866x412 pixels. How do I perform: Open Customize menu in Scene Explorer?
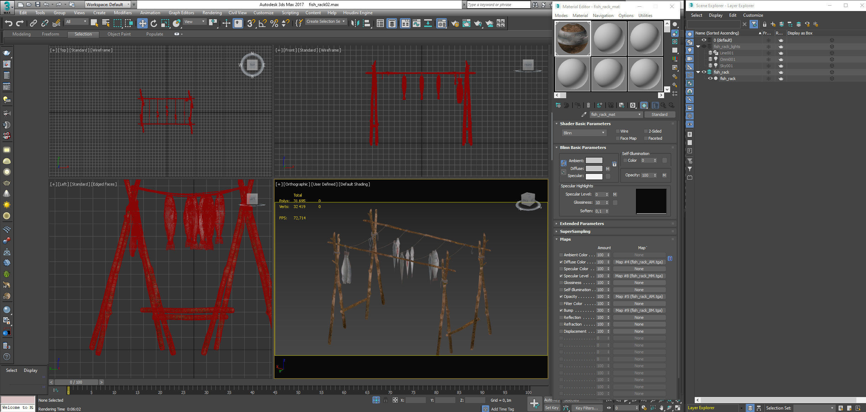pyautogui.click(x=753, y=15)
